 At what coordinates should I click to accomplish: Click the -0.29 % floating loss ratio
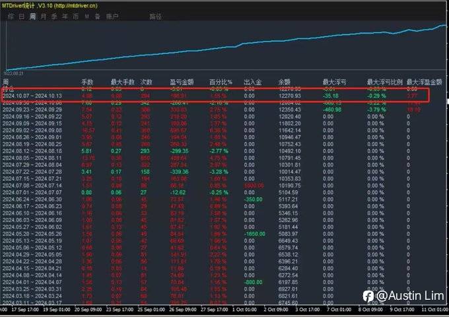click(376, 96)
